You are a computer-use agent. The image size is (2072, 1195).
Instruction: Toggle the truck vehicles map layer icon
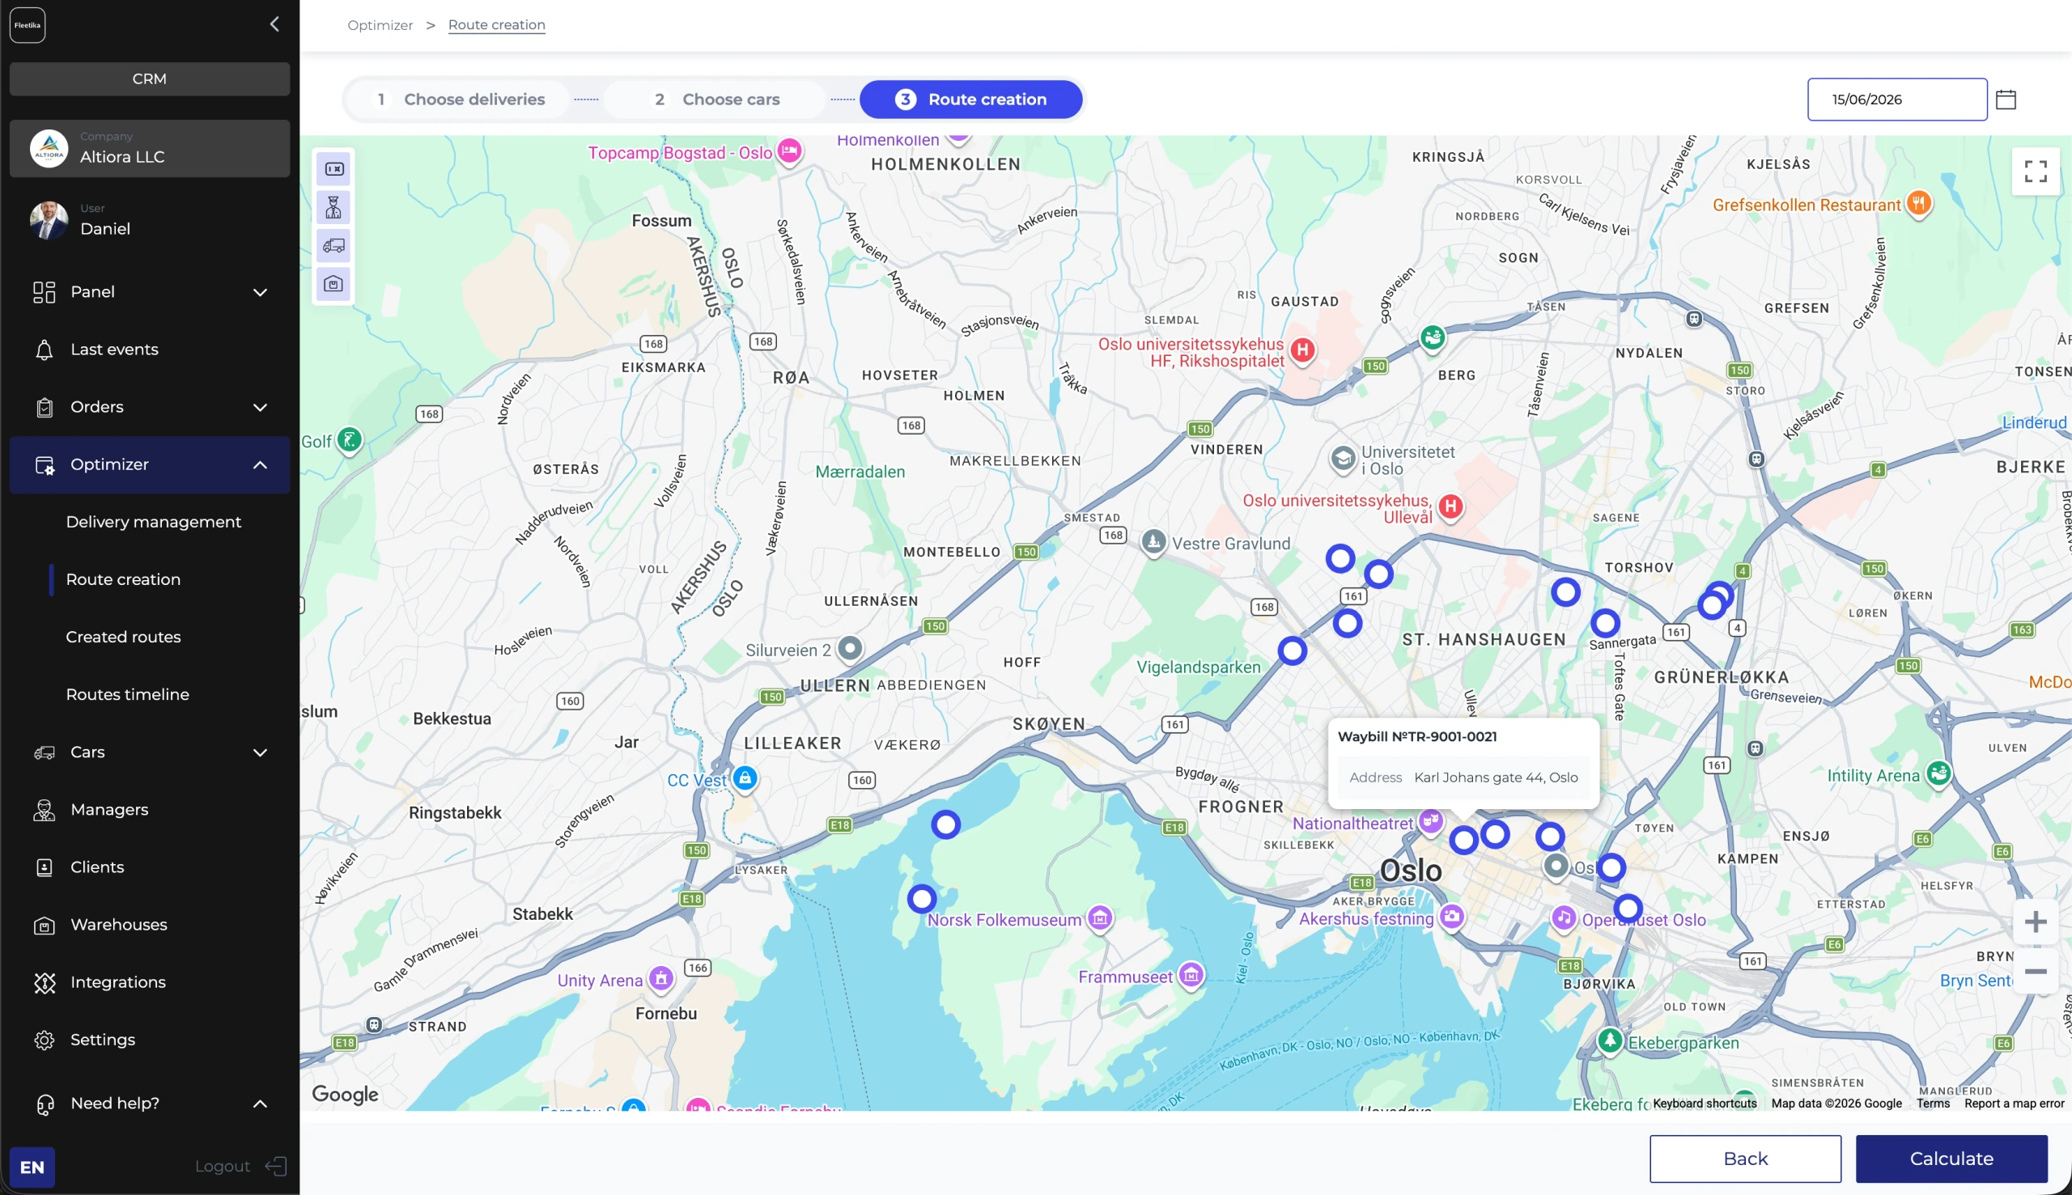(x=333, y=245)
